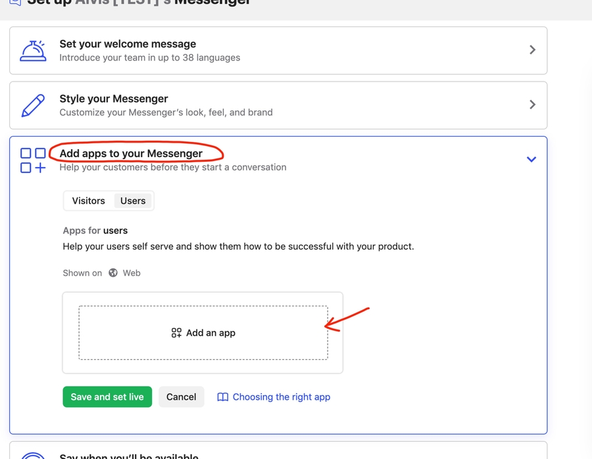Click the dashed Add an app placeholder box
Screen dimensions: 592x459
coord(203,333)
